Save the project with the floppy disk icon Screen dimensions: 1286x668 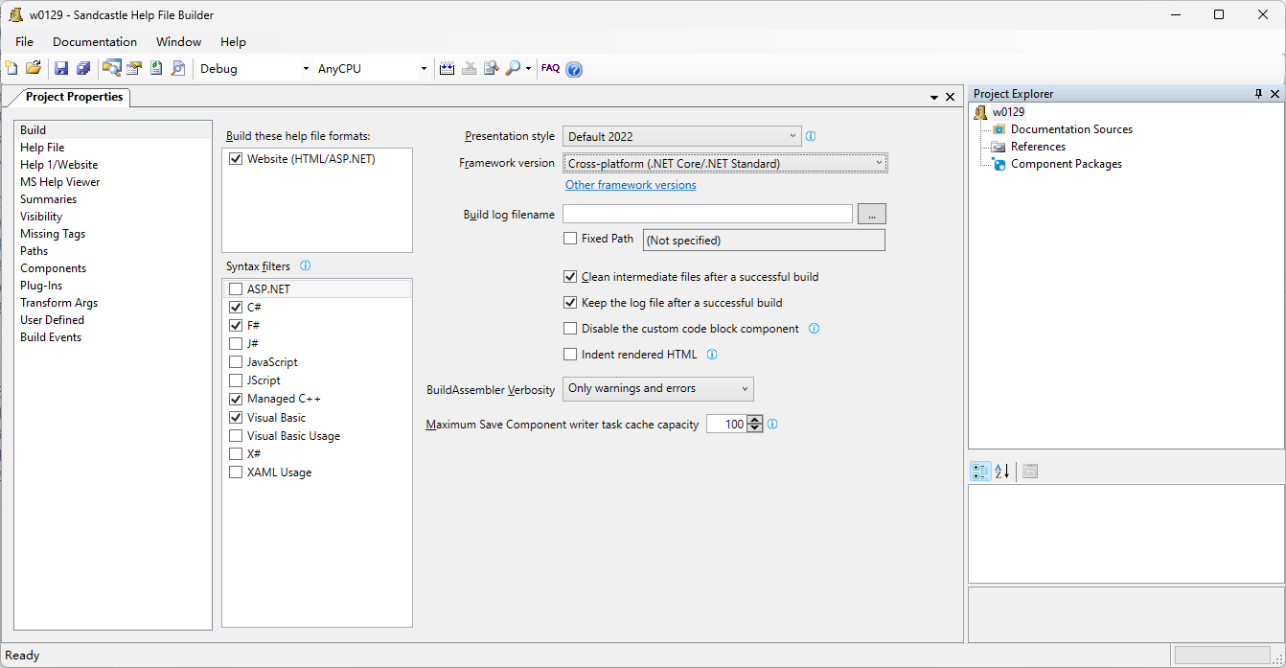point(61,68)
